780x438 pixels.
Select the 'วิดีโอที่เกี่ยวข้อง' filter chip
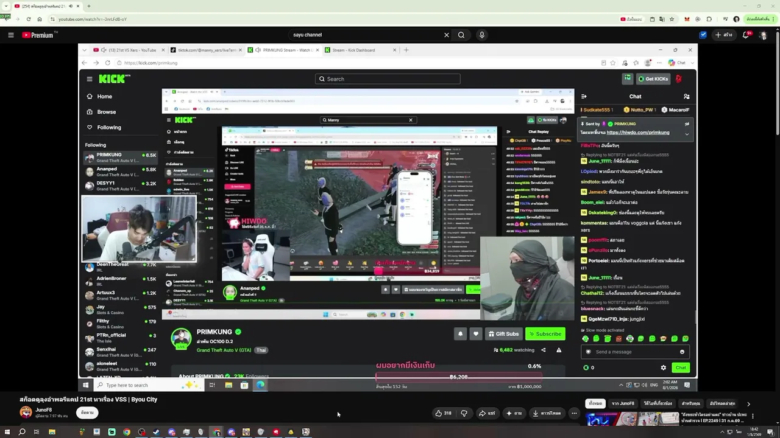click(x=658, y=403)
